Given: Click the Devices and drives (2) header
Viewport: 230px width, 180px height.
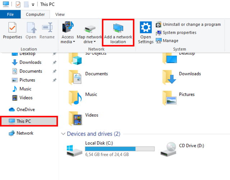Looking at the screenshot, I should point(93,134).
